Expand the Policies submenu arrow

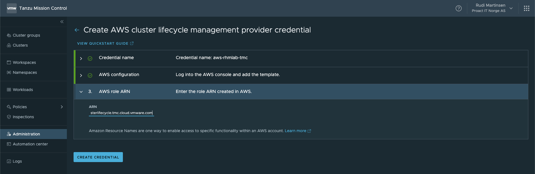[62, 107]
